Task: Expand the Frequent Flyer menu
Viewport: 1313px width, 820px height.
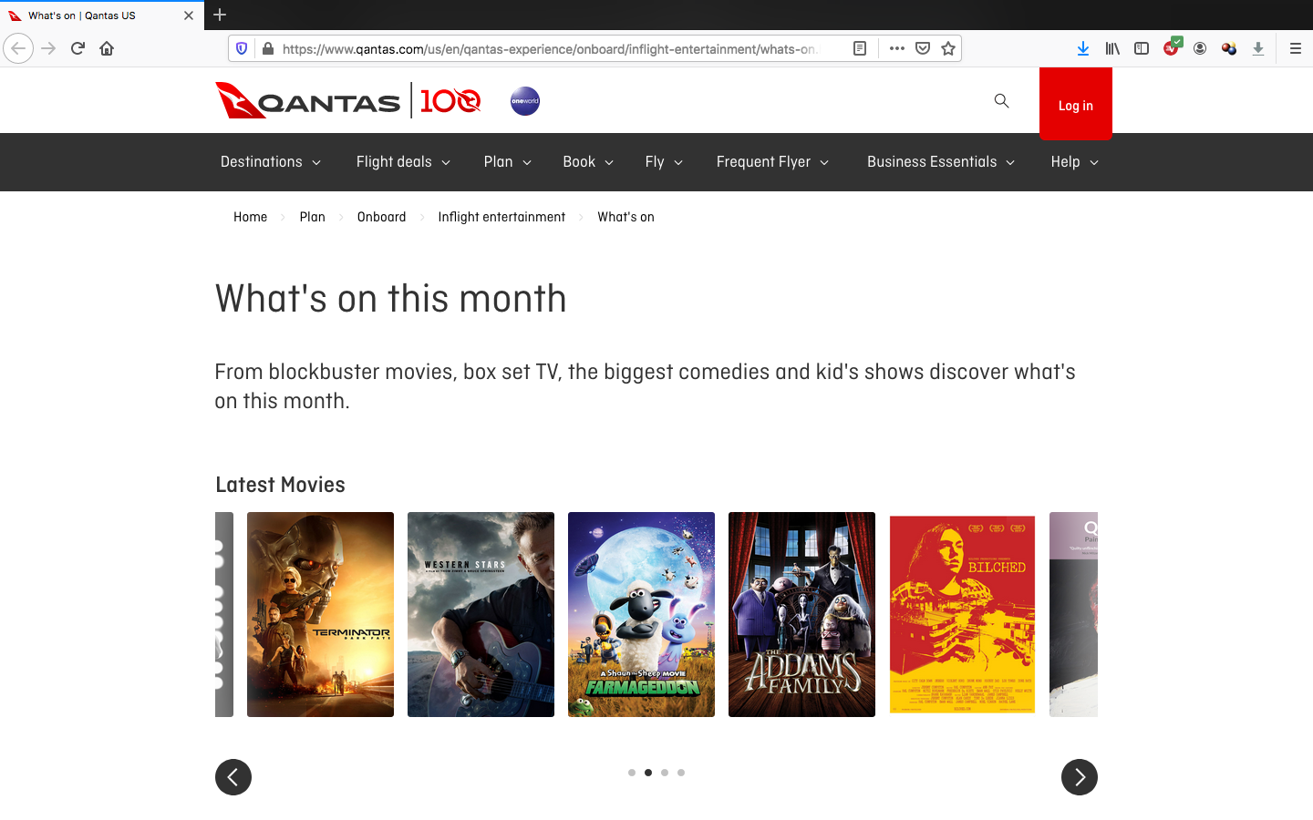Action: pyautogui.click(x=772, y=162)
